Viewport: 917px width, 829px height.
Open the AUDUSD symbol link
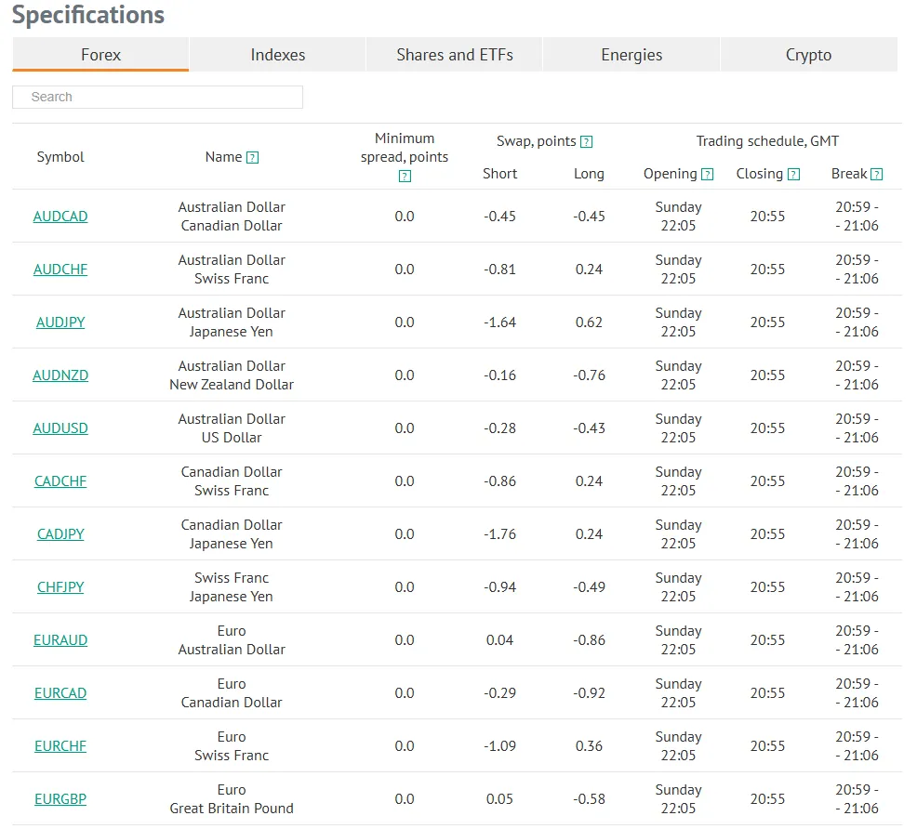pyautogui.click(x=60, y=428)
